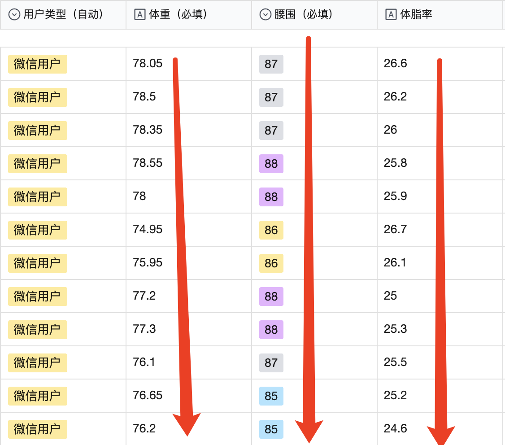Image resolution: width=505 pixels, height=445 pixels.
Task: Click the select-type icon before 腰围 header
Action: pyautogui.click(x=266, y=15)
